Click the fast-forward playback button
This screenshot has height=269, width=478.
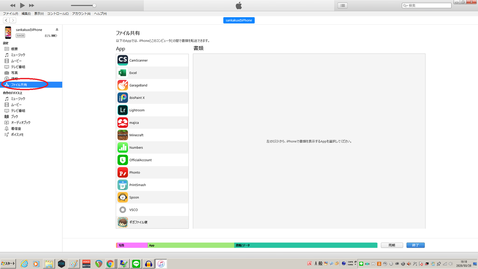[32, 5]
